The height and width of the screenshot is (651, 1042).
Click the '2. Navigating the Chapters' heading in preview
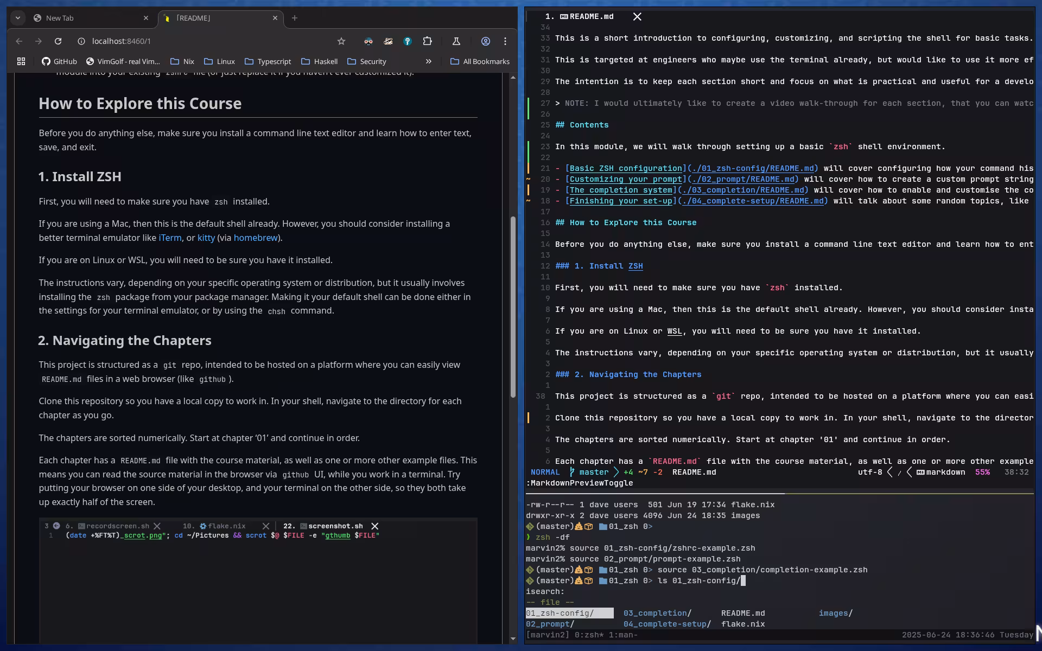click(125, 341)
